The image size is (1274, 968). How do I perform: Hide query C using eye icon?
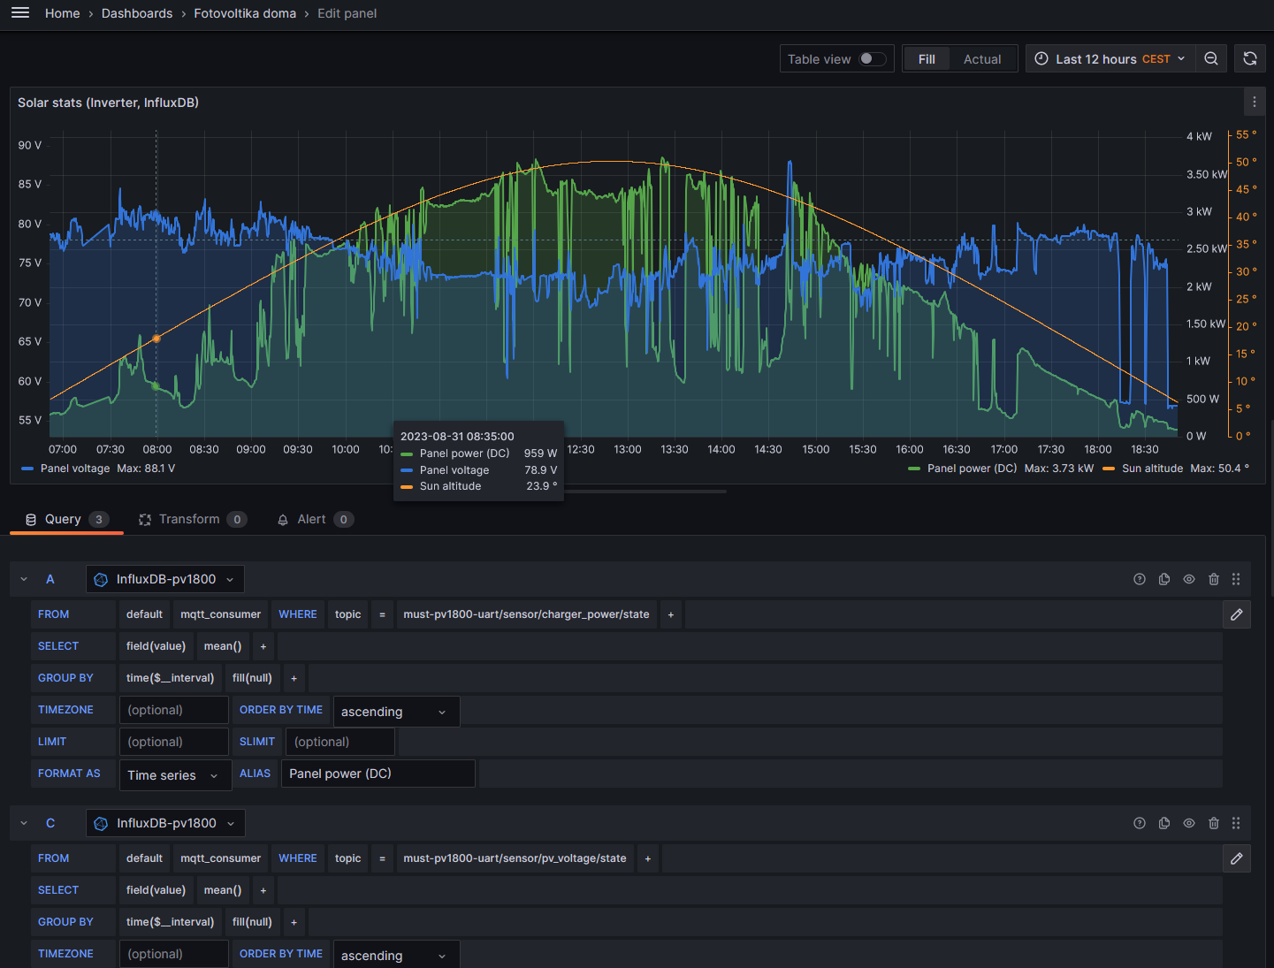(1189, 824)
